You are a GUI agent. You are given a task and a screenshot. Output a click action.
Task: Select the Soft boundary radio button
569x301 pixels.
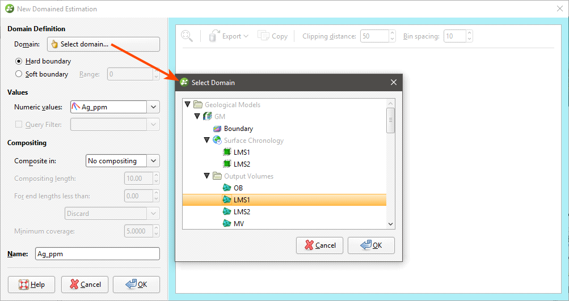(x=19, y=74)
